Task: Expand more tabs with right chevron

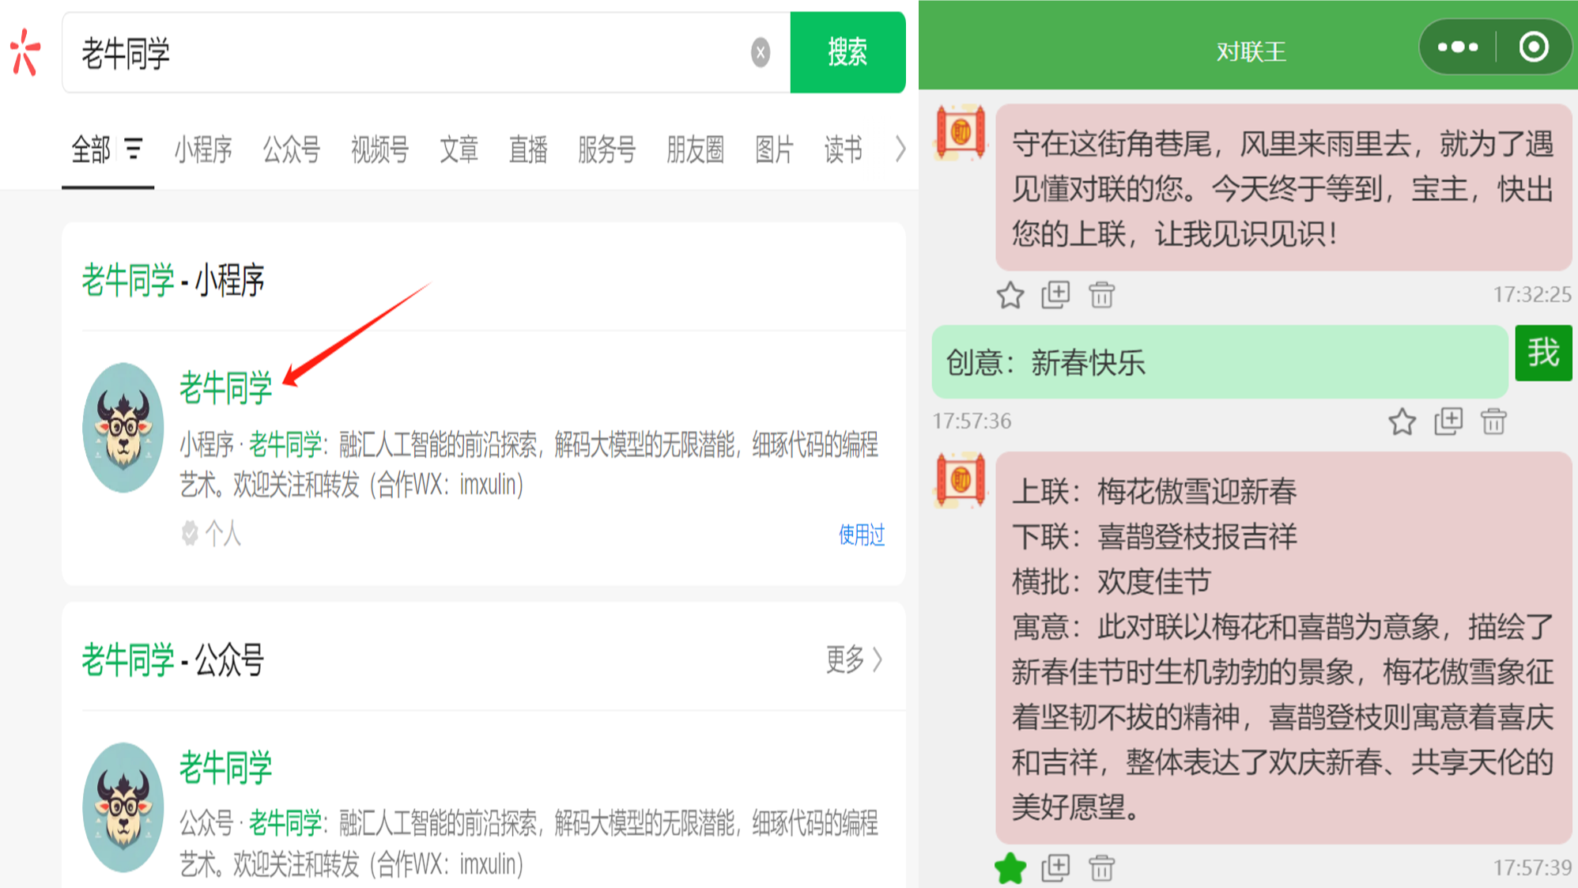Action: click(900, 149)
